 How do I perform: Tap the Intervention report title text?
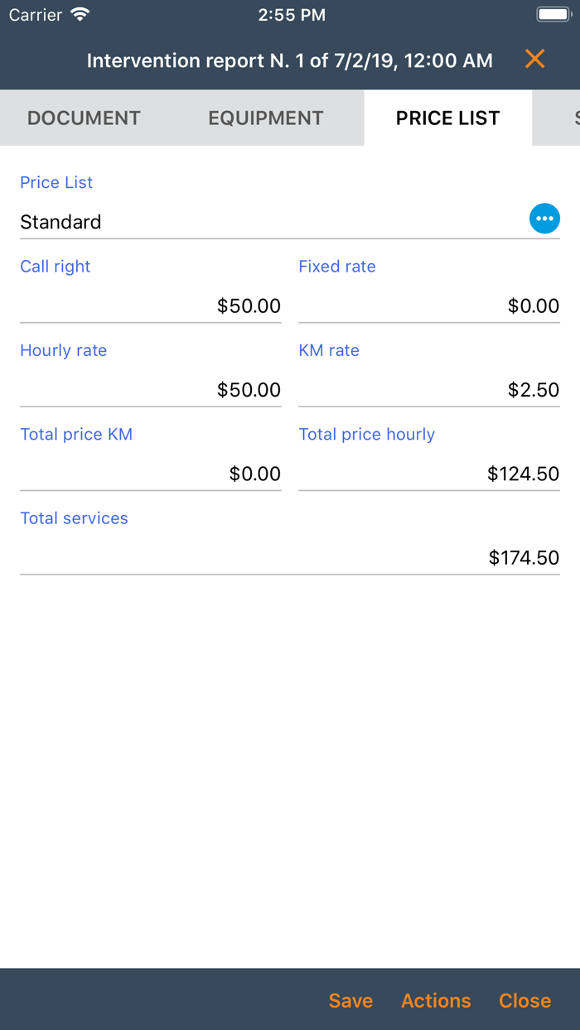[x=290, y=60]
